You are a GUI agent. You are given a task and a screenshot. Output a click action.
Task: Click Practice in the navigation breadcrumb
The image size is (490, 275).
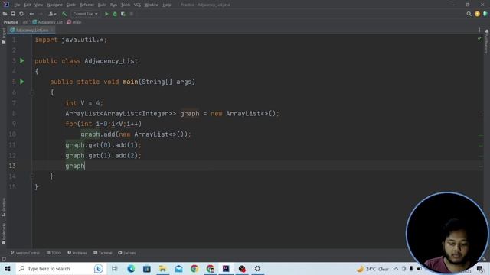(11, 22)
